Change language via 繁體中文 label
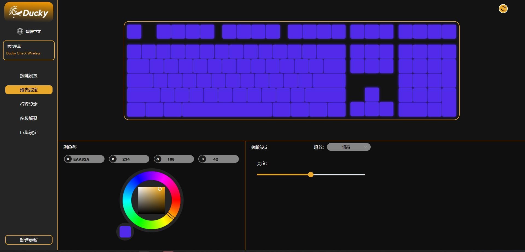Screen dimensions: 525x252 point(33,31)
